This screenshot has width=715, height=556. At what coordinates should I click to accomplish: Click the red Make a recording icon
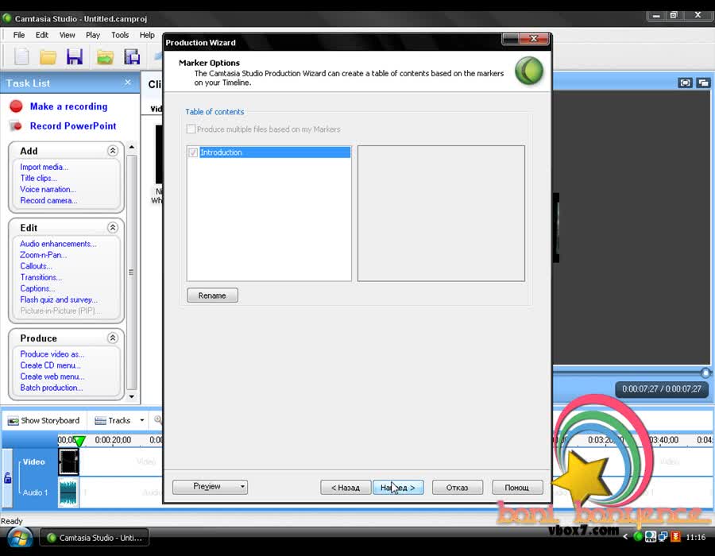click(x=16, y=106)
